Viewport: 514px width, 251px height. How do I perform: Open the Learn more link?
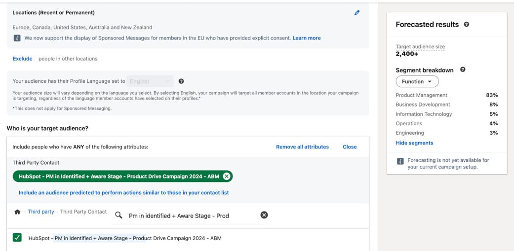[307, 38]
